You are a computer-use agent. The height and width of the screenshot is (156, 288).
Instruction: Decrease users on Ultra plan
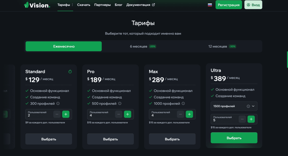click(242, 119)
